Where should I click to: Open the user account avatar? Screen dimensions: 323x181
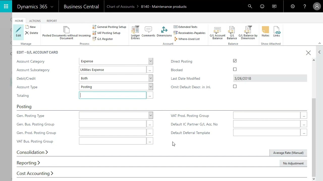[317, 7]
